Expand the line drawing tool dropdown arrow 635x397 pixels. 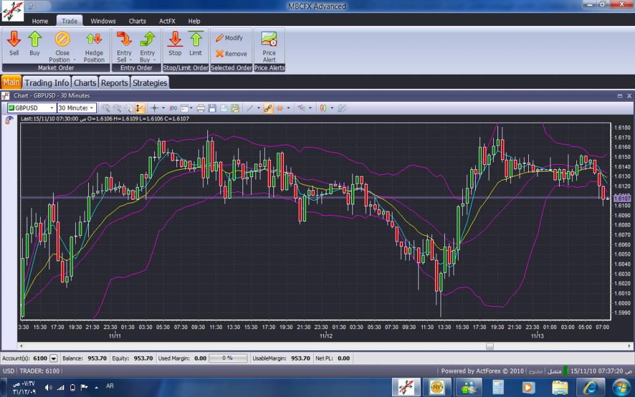[x=259, y=108]
